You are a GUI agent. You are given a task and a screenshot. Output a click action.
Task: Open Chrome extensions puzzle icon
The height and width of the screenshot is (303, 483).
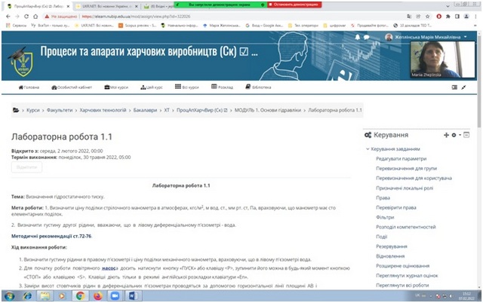tap(448, 17)
